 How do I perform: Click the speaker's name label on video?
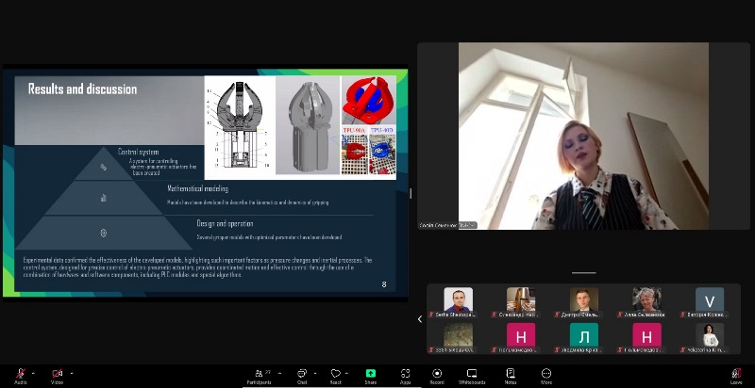tap(448, 225)
